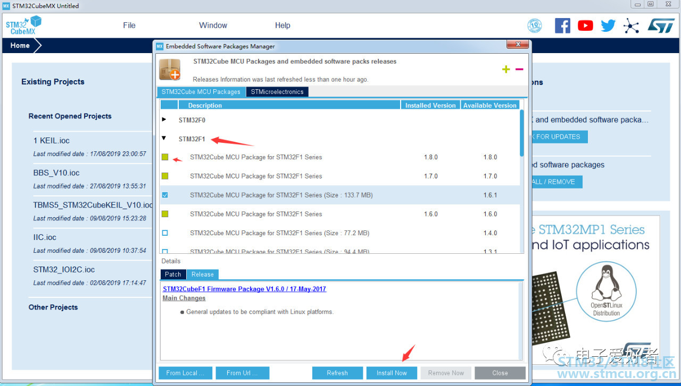This screenshot has width=681, height=386.
Task: Open recent project 1 KEIL.ioc
Action: pyautogui.click(x=52, y=141)
